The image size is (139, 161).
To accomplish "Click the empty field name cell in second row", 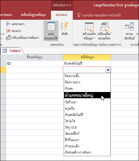I will click(x=34, y=70).
